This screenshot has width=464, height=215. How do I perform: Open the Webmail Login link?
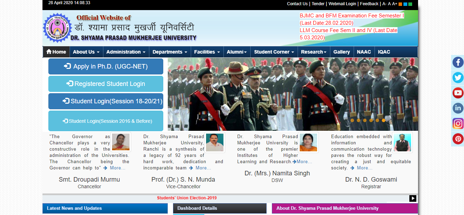coord(342,4)
